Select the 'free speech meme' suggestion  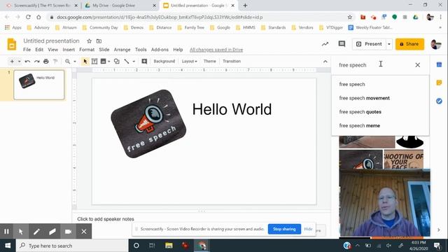click(380, 125)
